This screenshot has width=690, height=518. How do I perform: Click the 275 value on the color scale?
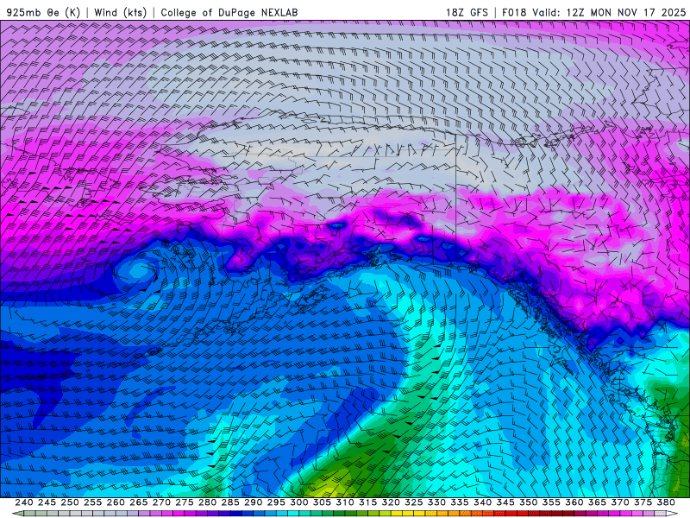click(x=185, y=502)
